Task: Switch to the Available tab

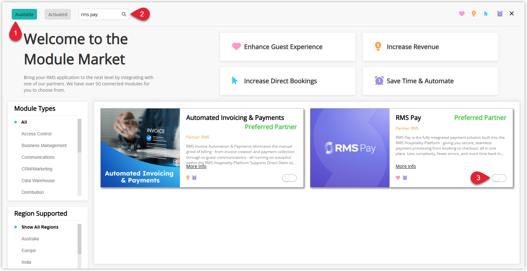Action: pos(24,14)
